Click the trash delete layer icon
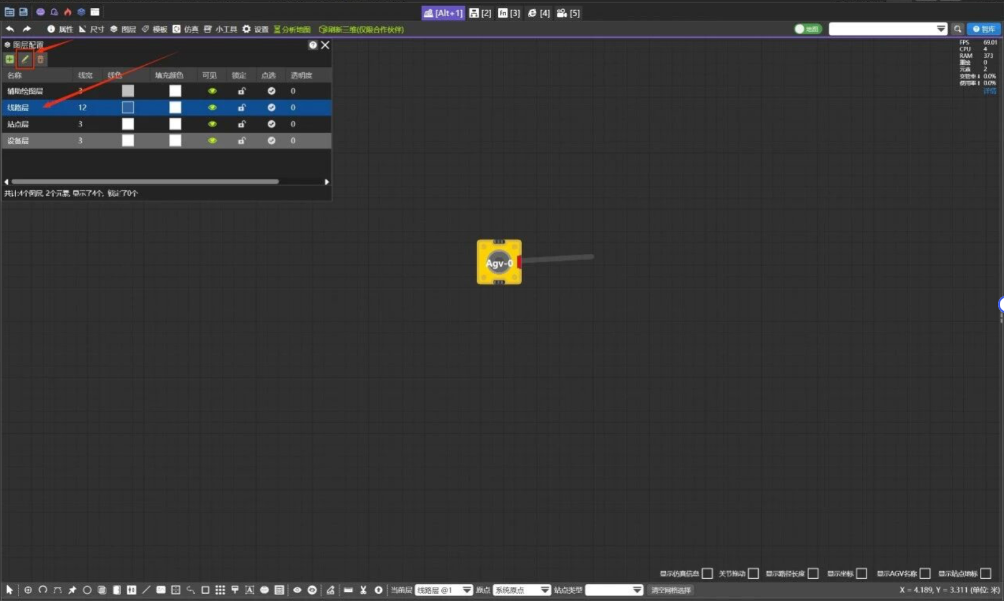The height and width of the screenshot is (601, 1004). coord(40,59)
